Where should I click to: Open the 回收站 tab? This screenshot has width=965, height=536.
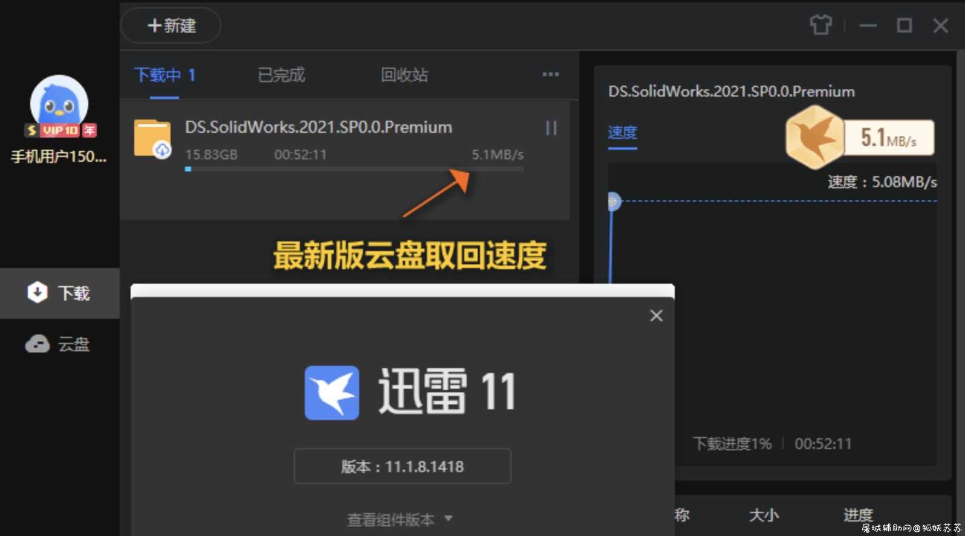[x=405, y=75]
